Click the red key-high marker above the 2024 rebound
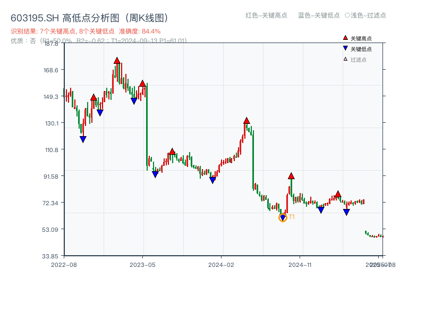The height and width of the screenshot is (319, 425). 291,175
